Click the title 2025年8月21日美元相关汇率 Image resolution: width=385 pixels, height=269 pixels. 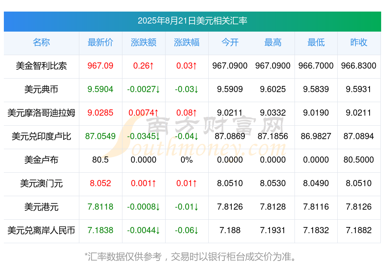pos(192,21)
